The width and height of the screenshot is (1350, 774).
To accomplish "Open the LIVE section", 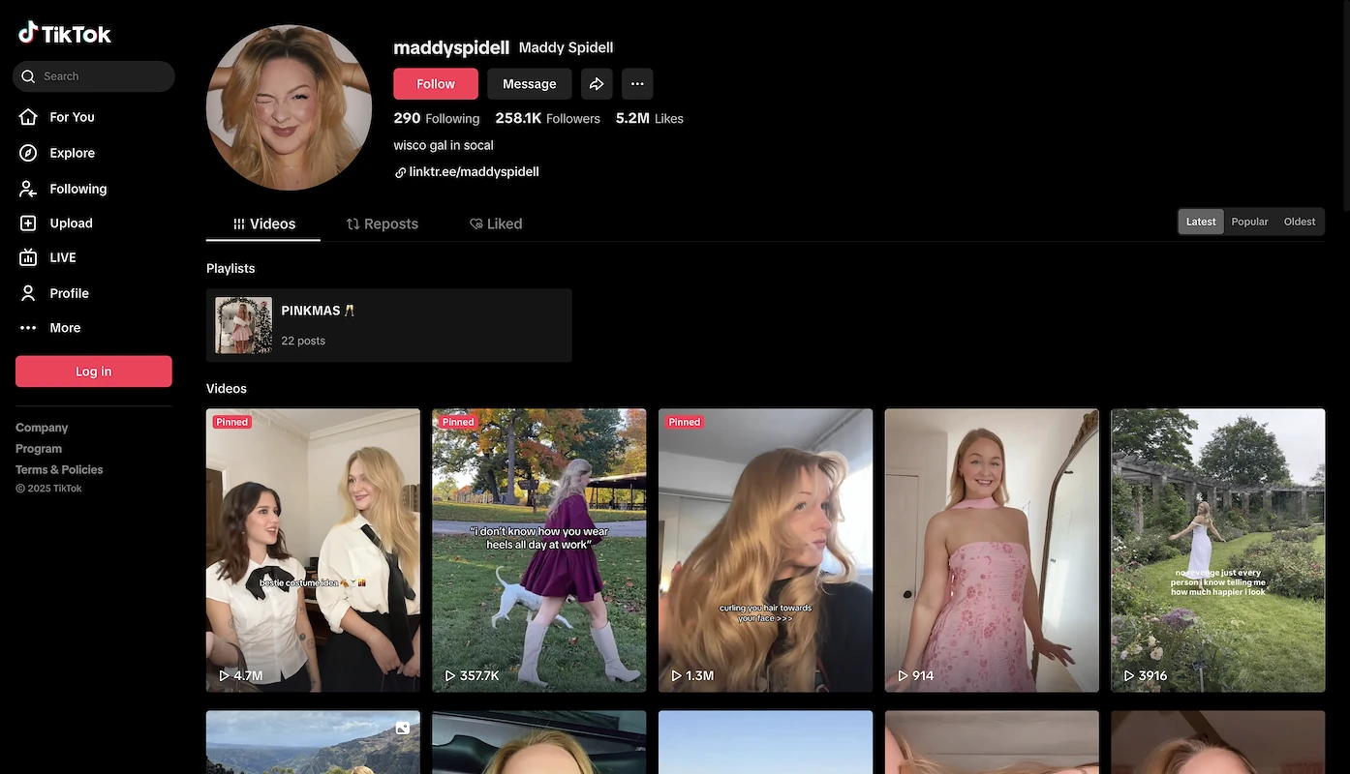I will (62, 258).
